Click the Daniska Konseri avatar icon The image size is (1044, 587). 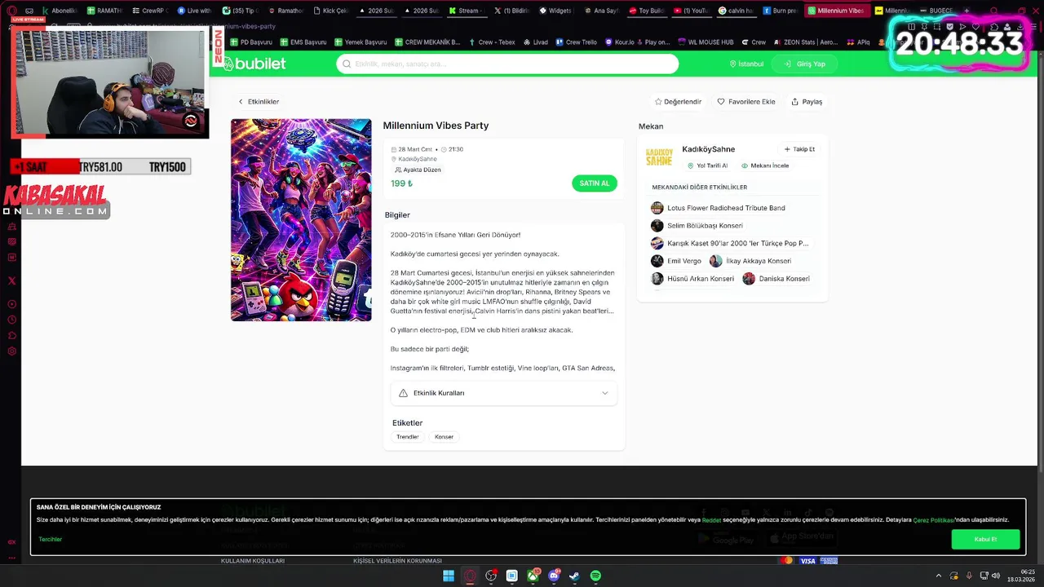pos(749,279)
